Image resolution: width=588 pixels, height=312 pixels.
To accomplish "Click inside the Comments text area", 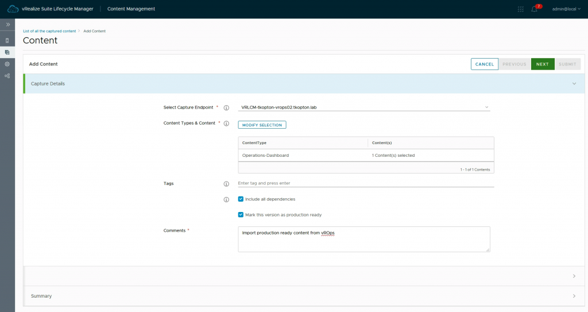I will (x=364, y=239).
